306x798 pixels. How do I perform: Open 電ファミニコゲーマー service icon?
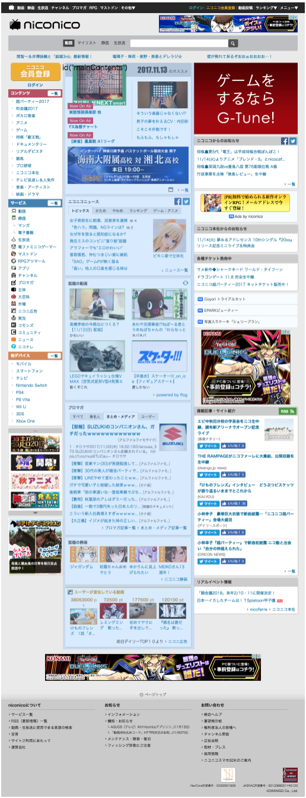(x=12, y=247)
